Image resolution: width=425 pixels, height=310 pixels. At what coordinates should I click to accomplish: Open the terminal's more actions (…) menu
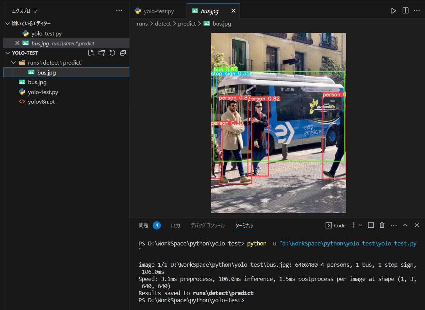[x=393, y=225]
